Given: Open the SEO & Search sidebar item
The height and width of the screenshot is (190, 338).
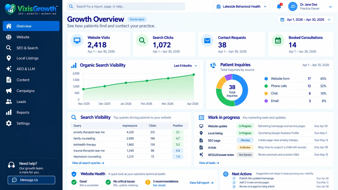Looking at the screenshot, I should [x=31, y=48].
